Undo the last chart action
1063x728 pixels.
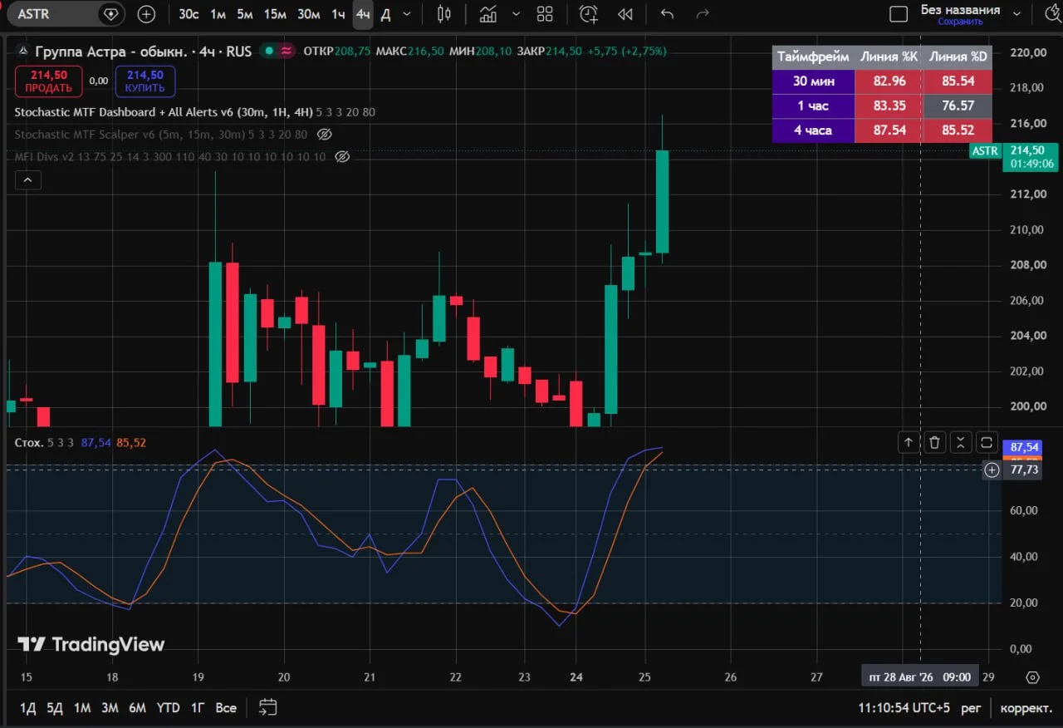[667, 14]
